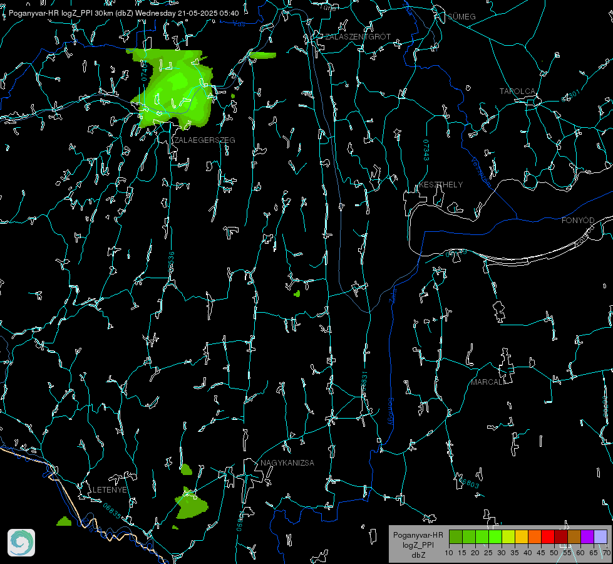Click the ZALAEGERSZEG city label
The height and width of the screenshot is (564, 613).
click(x=205, y=140)
